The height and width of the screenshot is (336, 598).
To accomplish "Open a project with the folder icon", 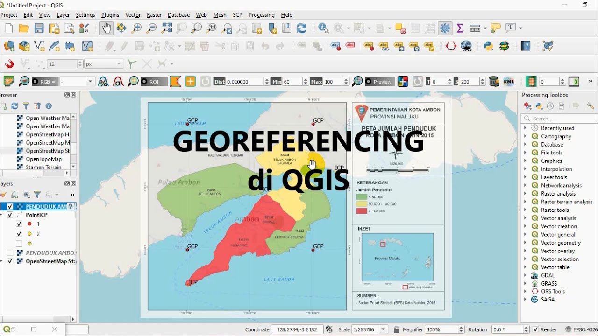I will click(x=24, y=28).
